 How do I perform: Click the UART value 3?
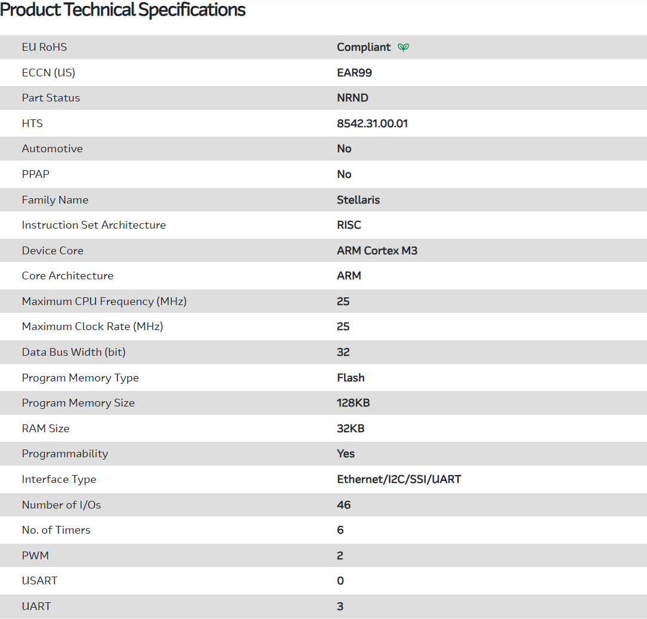pyautogui.click(x=340, y=606)
